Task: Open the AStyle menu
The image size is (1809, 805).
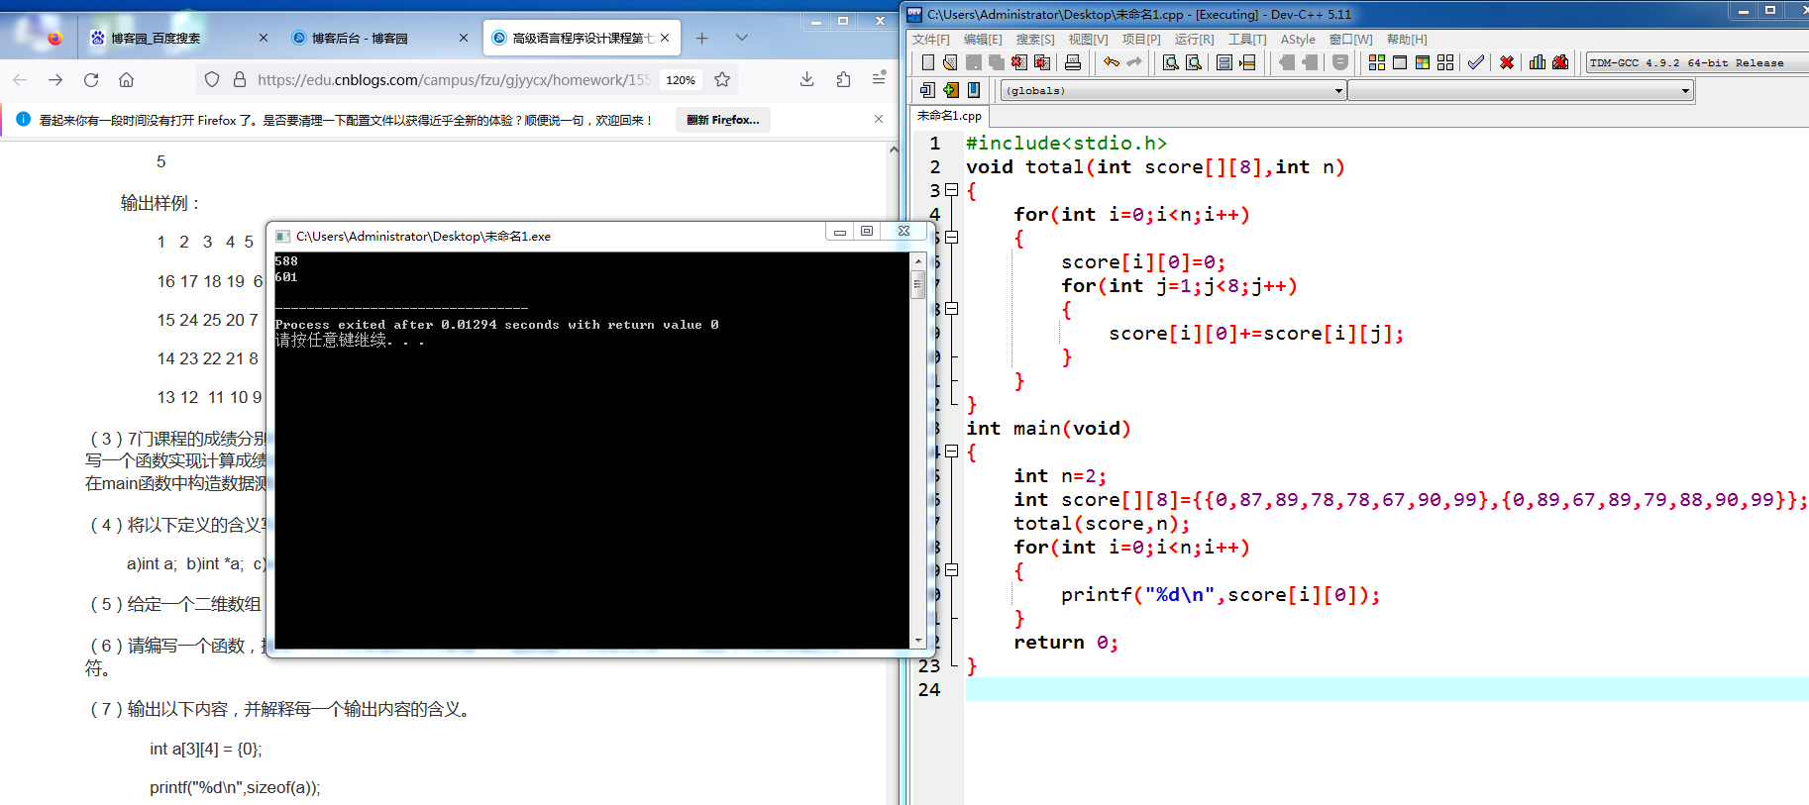Action: [1298, 39]
